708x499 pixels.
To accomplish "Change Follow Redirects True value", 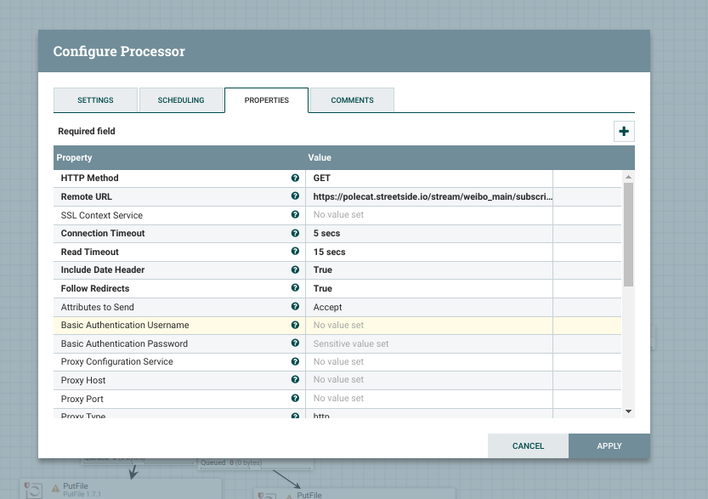I will pos(429,288).
